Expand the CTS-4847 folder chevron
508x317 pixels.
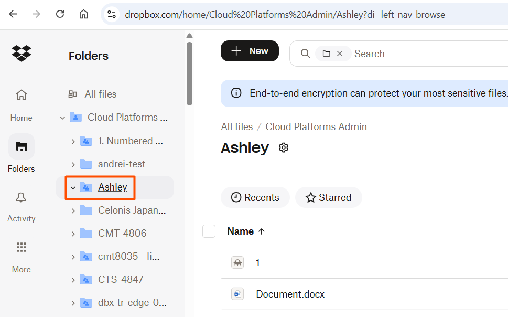pos(73,280)
